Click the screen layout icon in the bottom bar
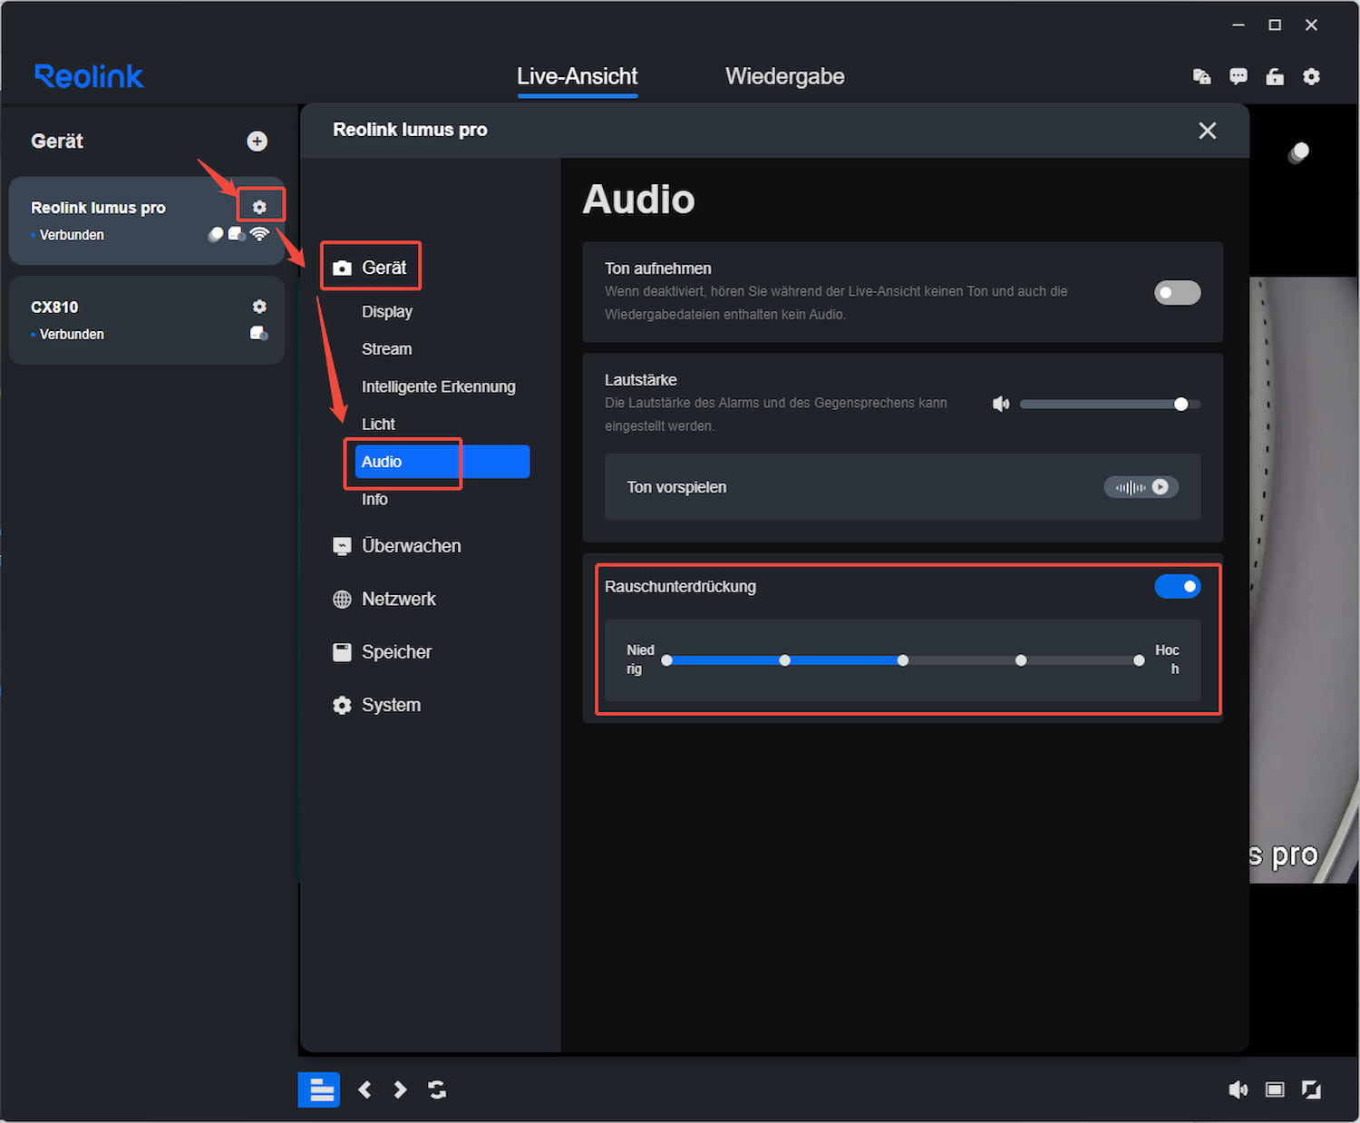The image size is (1360, 1123). point(1275,1089)
